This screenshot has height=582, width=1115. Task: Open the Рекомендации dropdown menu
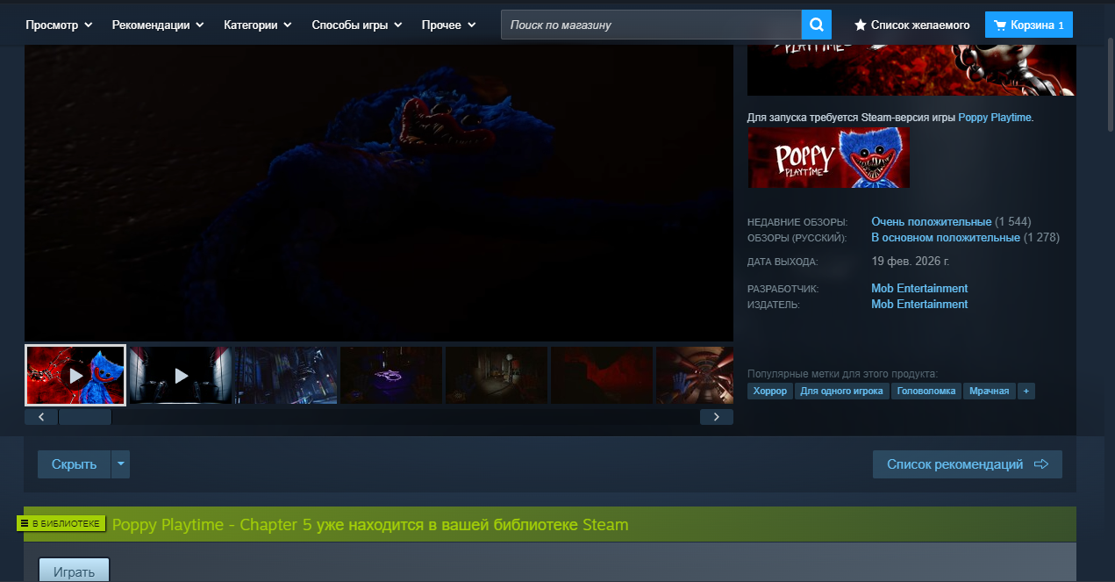(x=158, y=25)
